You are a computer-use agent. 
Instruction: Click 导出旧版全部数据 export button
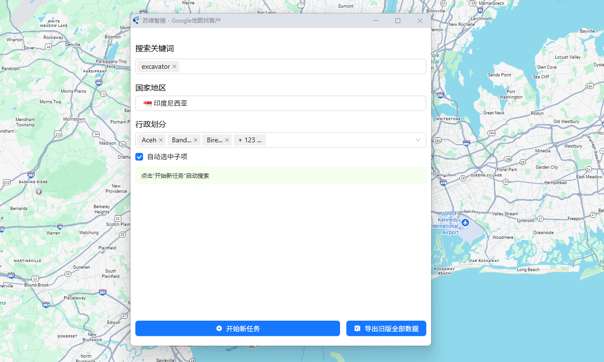[x=386, y=328]
